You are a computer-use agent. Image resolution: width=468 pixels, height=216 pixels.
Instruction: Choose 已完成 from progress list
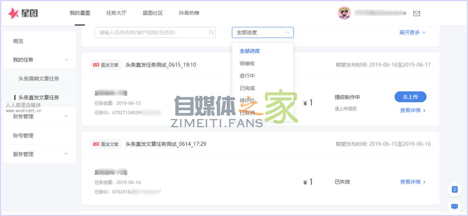(247, 88)
